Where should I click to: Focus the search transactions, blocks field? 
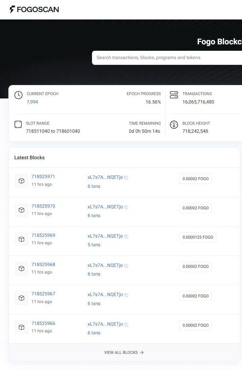click(x=167, y=57)
